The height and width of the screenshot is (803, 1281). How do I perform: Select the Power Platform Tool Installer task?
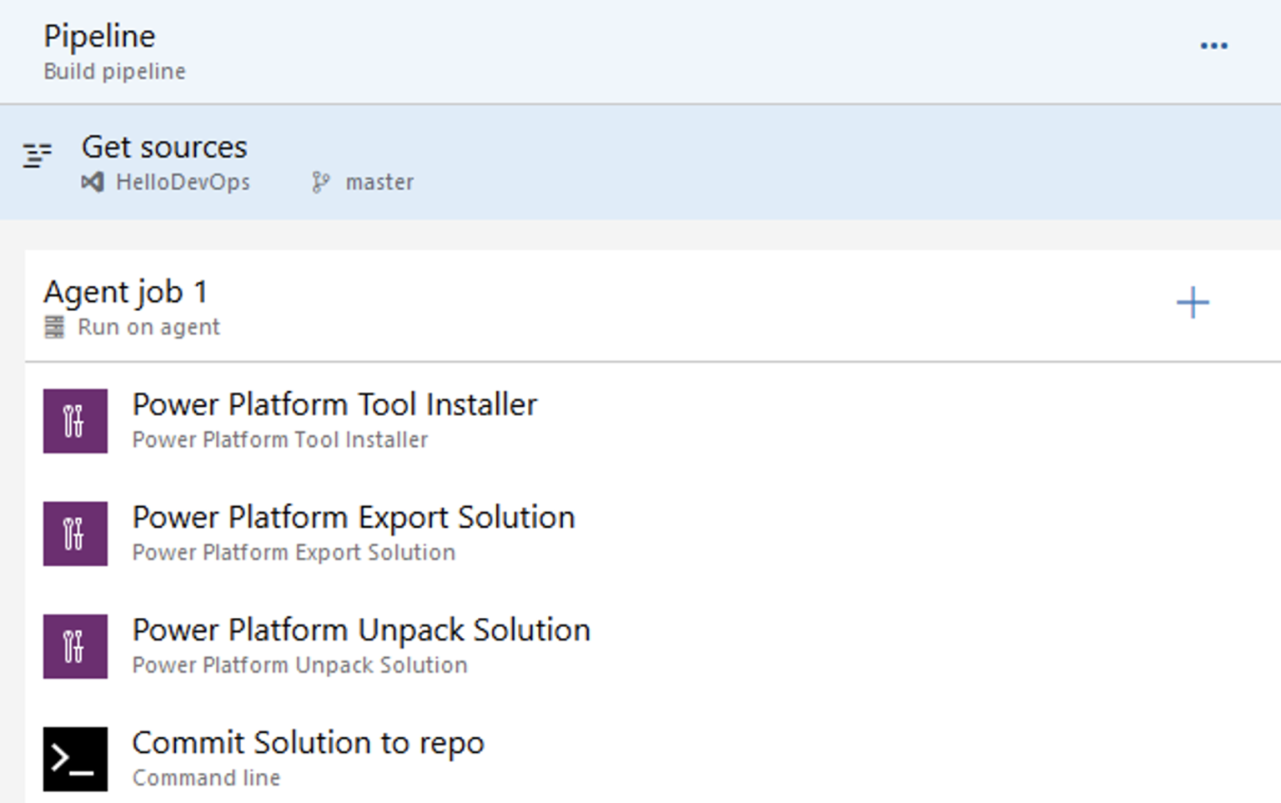point(335,404)
